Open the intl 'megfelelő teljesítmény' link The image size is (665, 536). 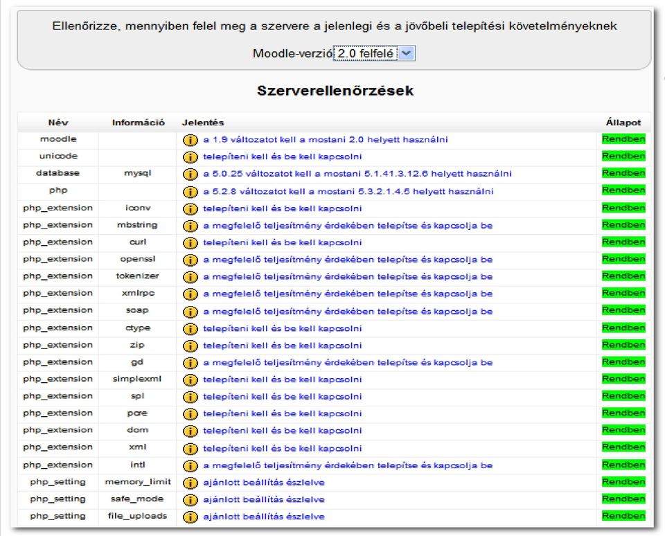pos(348,465)
